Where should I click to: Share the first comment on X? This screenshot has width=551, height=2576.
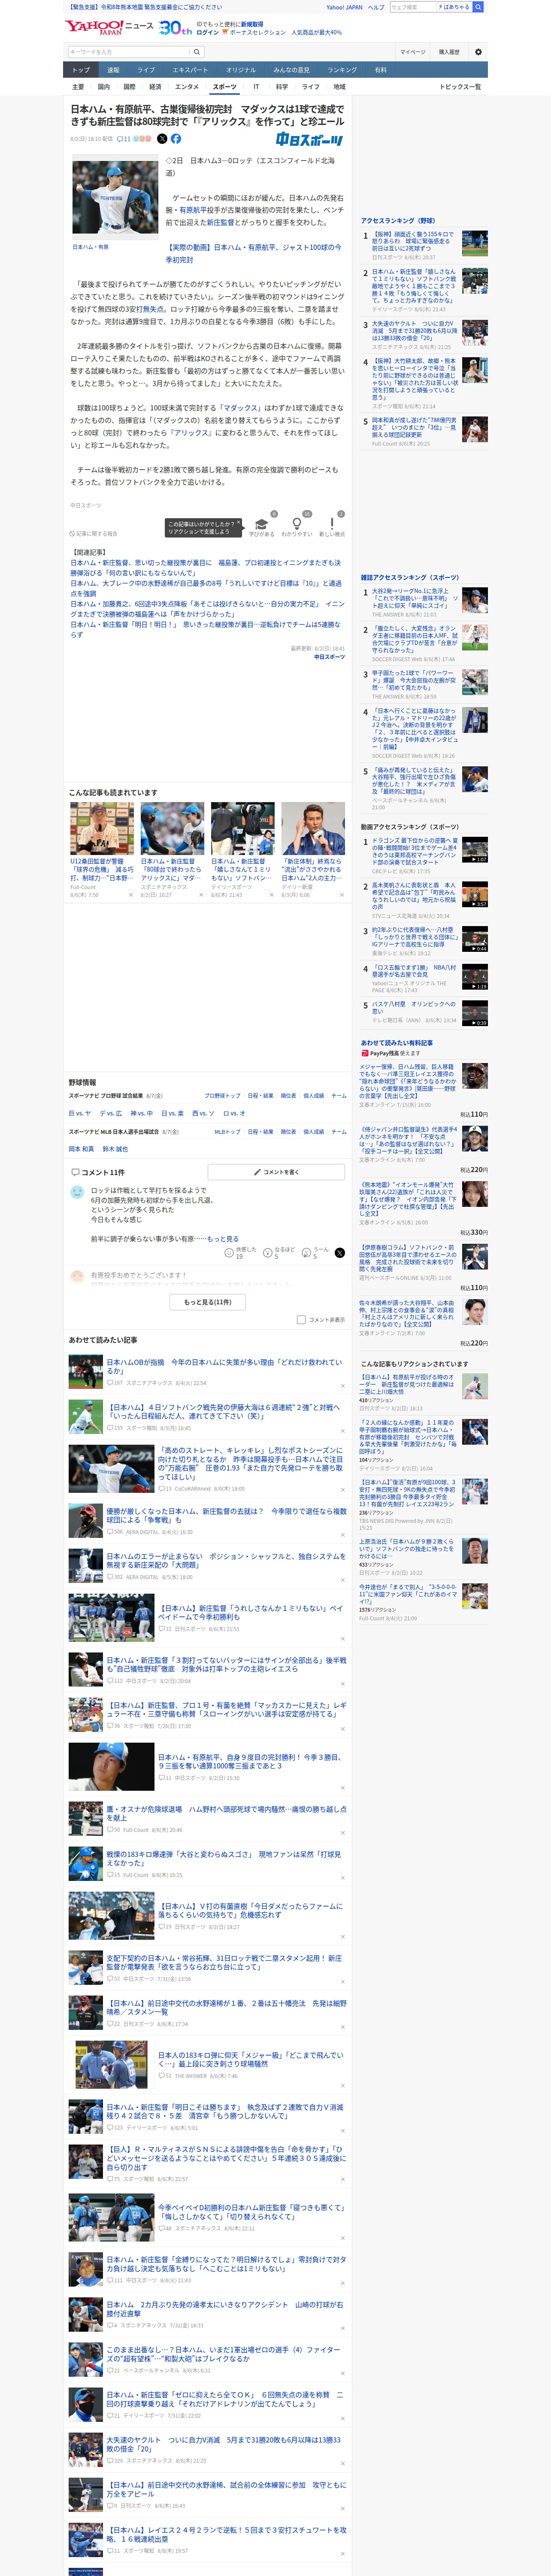(x=340, y=1252)
